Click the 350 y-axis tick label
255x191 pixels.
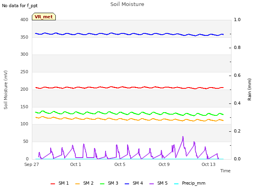point(24,37)
